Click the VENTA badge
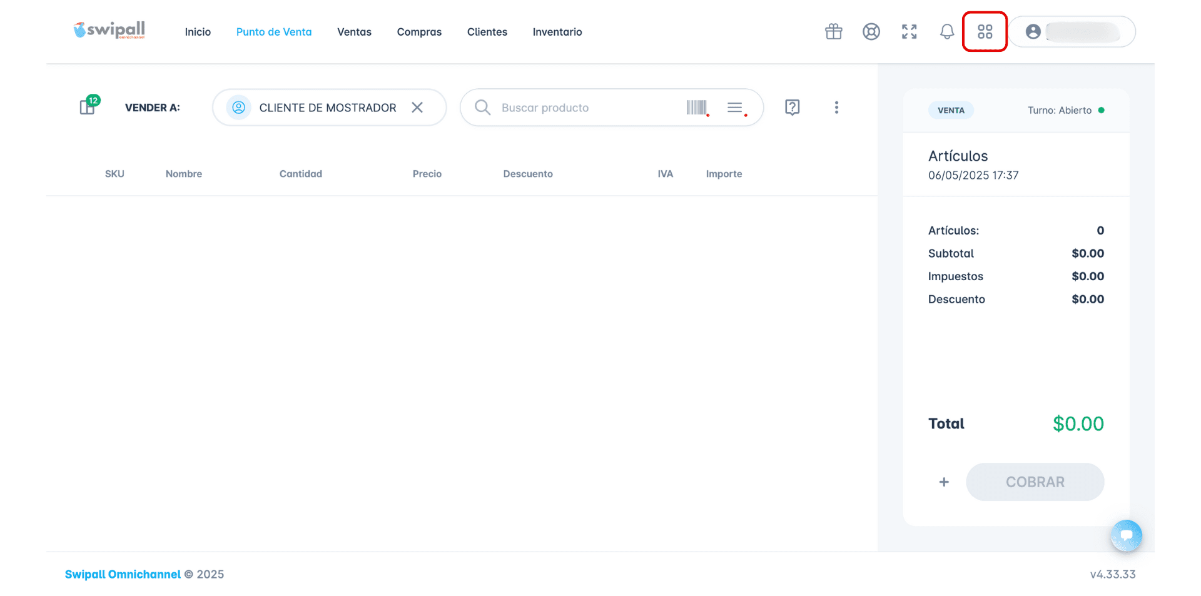The width and height of the screenshot is (1201, 596). (x=951, y=110)
